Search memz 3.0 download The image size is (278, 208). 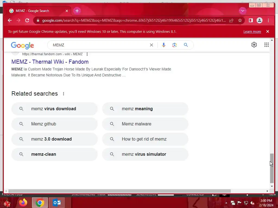pyautogui.click(x=54, y=139)
